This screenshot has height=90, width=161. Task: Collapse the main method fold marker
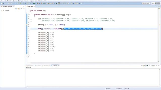click(x=29, y=15)
